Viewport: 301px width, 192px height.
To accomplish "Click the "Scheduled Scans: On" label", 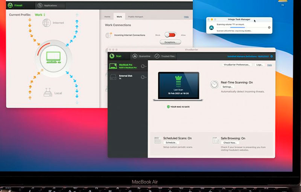I will pos(177,138).
